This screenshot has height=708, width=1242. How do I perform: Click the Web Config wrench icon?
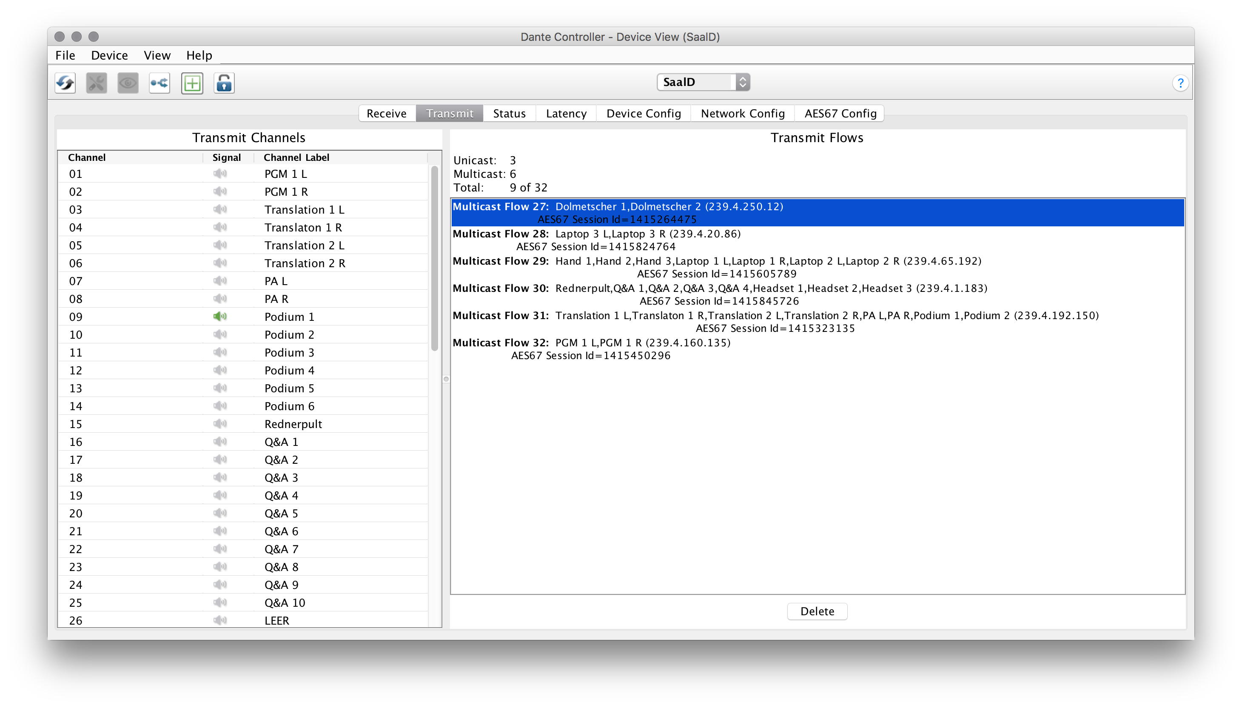(96, 83)
